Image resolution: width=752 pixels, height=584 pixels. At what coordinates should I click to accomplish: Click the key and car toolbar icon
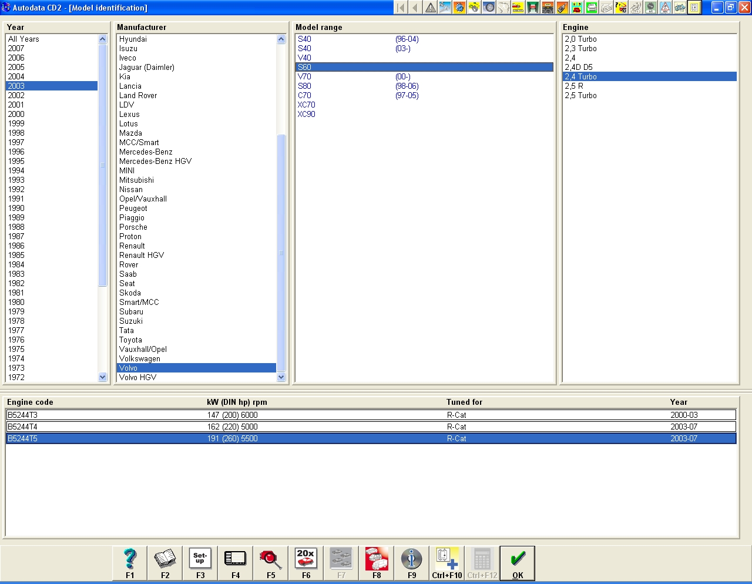click(680, 7)
